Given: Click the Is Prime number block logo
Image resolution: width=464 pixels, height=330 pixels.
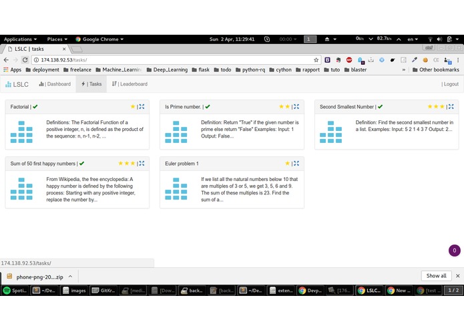Looking at the screenshot, I should (x=176, y=132).
